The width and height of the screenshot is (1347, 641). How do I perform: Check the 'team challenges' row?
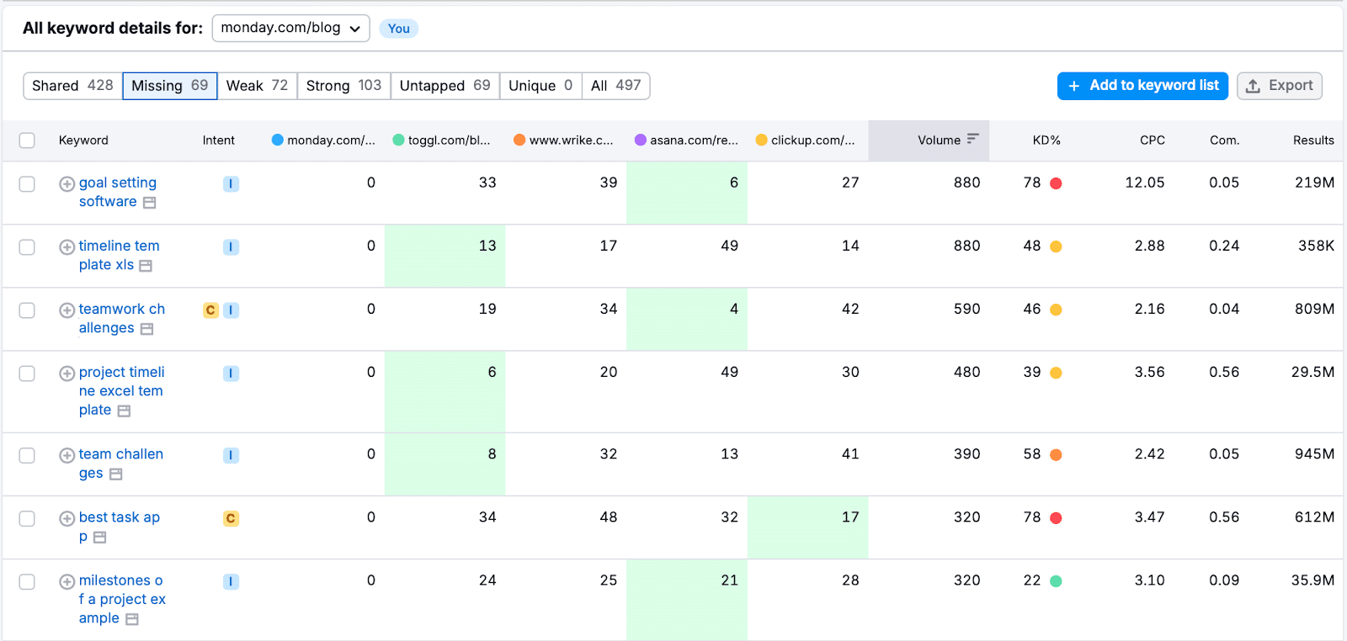coord(27,455)
